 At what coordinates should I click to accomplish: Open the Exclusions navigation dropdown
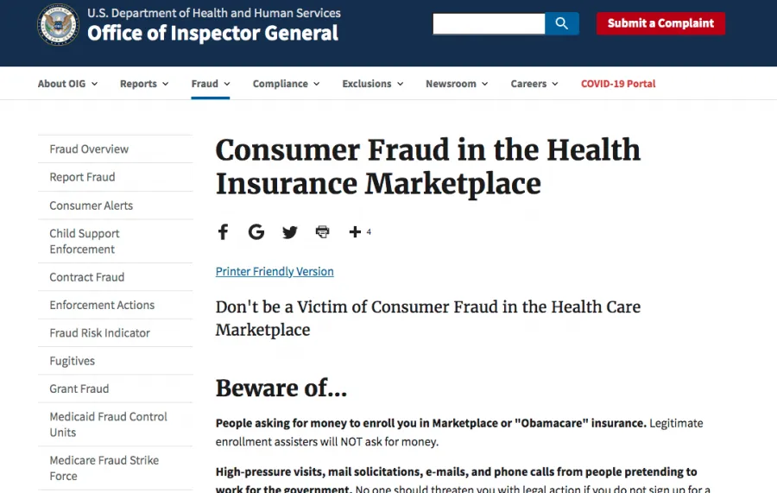pos(373,84)
